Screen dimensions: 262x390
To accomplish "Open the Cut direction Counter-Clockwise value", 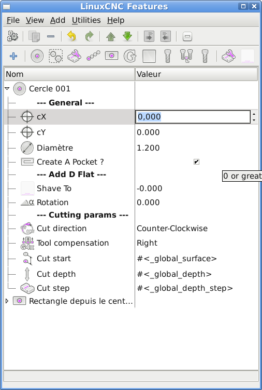I will pos(172,228).
